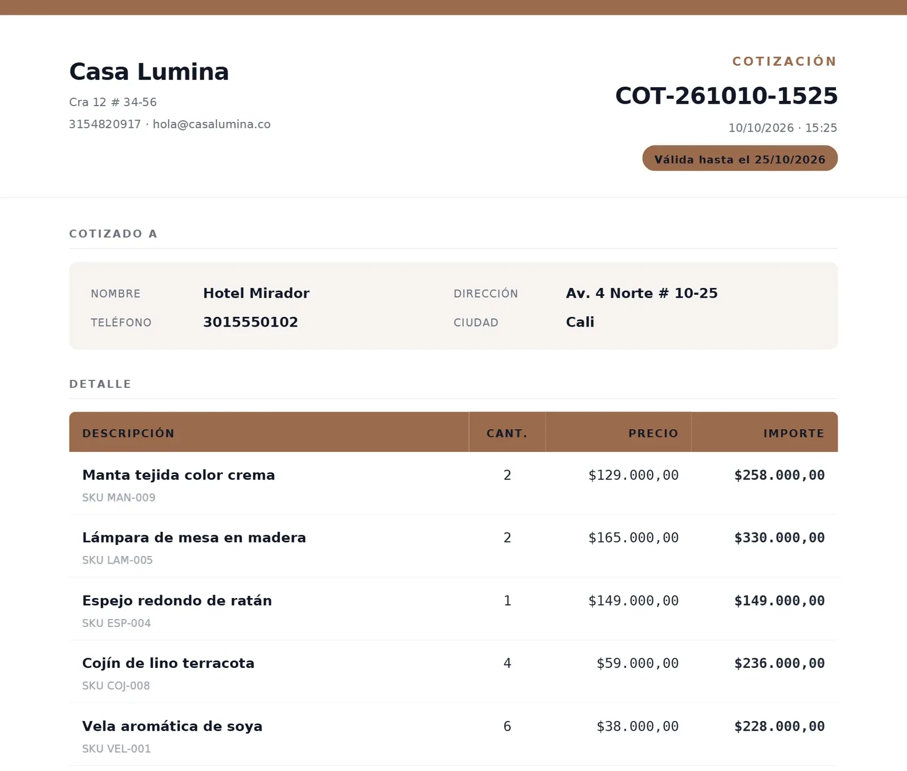Select the client name Hotel Mirador
The height and width of the screenshot is (771, 907).
[x=256, y=293]
